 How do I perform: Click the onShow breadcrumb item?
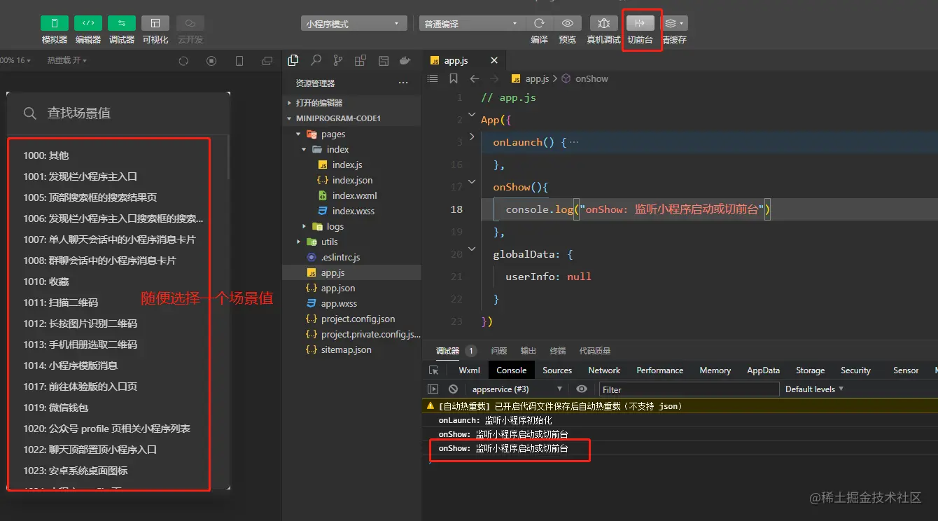click(x=585, y=78)
